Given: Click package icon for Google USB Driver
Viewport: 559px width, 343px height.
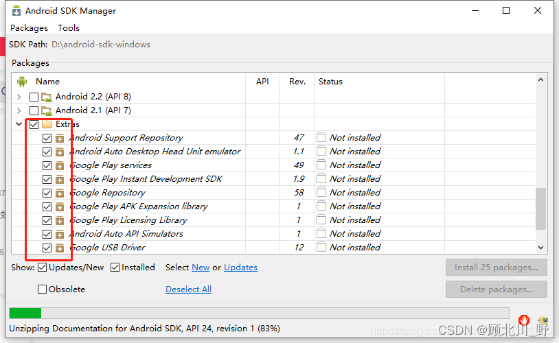Looking at the screenshot, I should tap(60, 248).
